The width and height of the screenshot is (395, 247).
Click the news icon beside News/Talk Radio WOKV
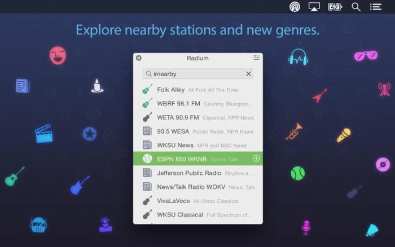point(147,187)
